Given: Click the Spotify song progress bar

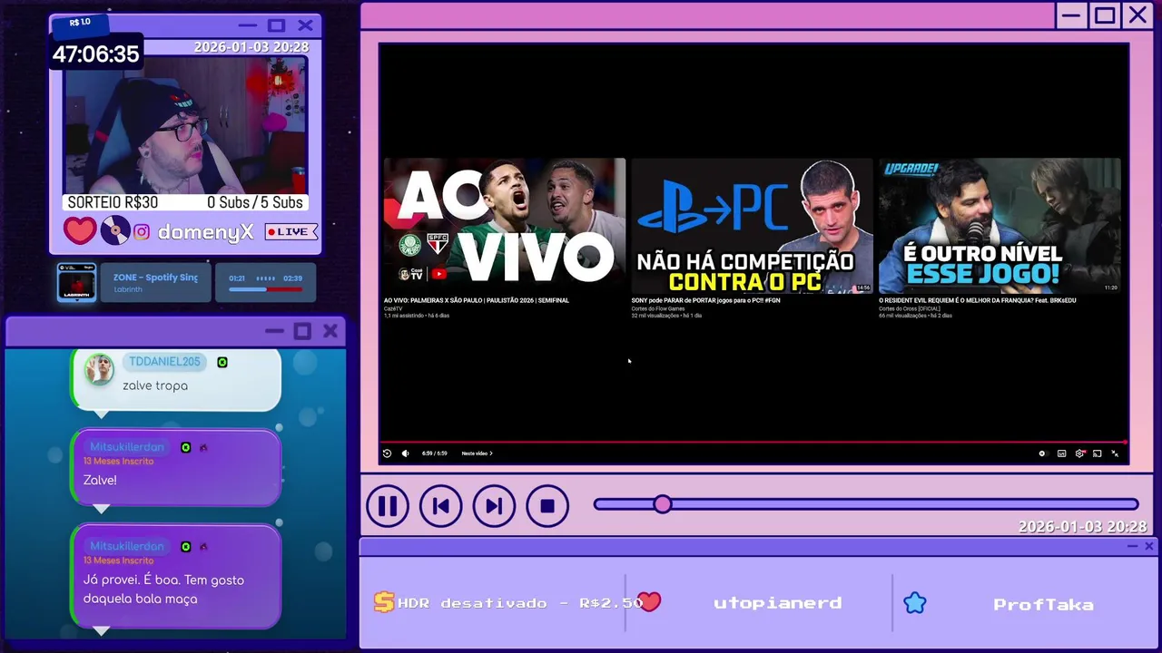Looking at the screenshot, I should [265, 289].
